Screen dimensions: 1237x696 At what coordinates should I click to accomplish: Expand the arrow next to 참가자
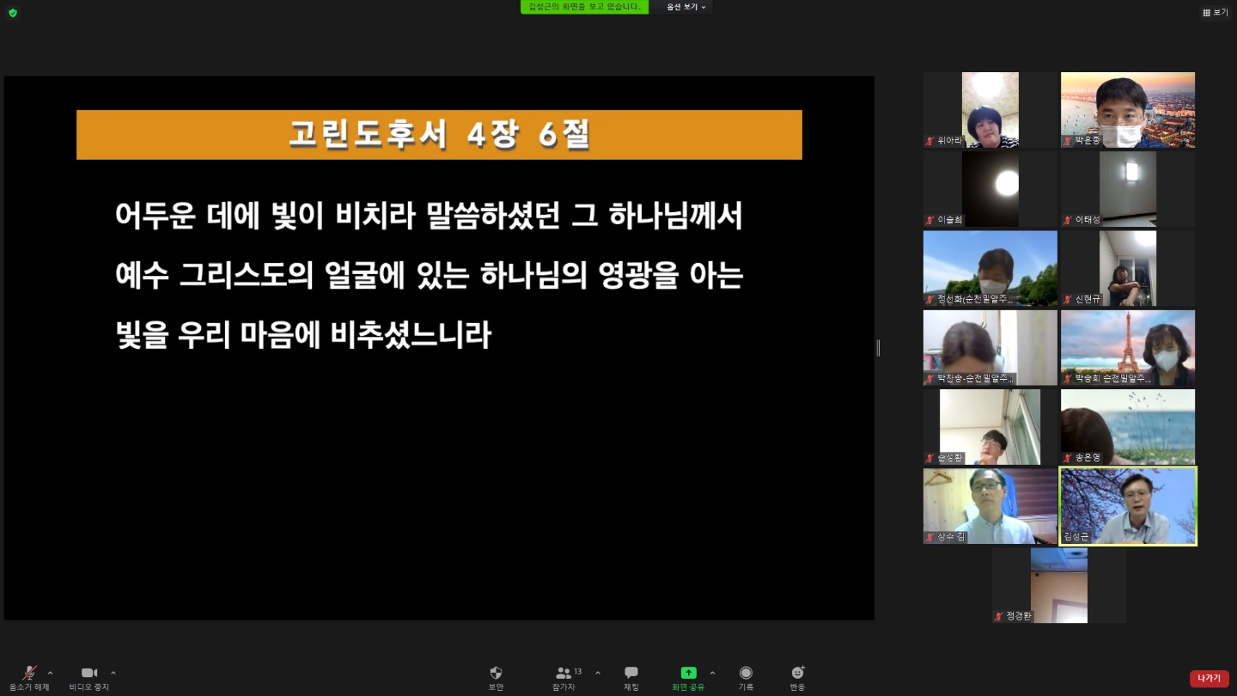pyautogui.click(x=598, y=673)
